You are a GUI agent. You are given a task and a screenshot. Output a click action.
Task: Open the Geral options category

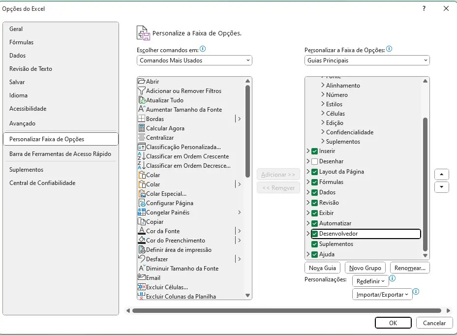tap(61, 29)
